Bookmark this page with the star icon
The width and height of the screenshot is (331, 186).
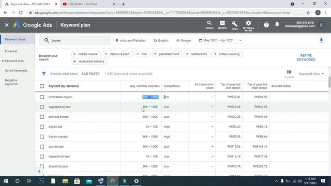[308, 12]
